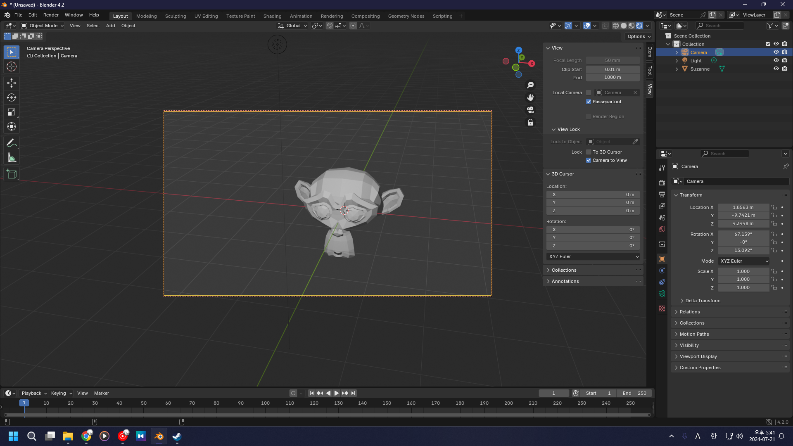Enable the Local Camera checkbox
The width and height of the screenshot is (793, 446).
coord(589,93)
